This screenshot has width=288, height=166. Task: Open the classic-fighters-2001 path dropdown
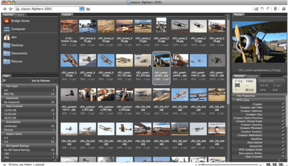click(82, 9)
